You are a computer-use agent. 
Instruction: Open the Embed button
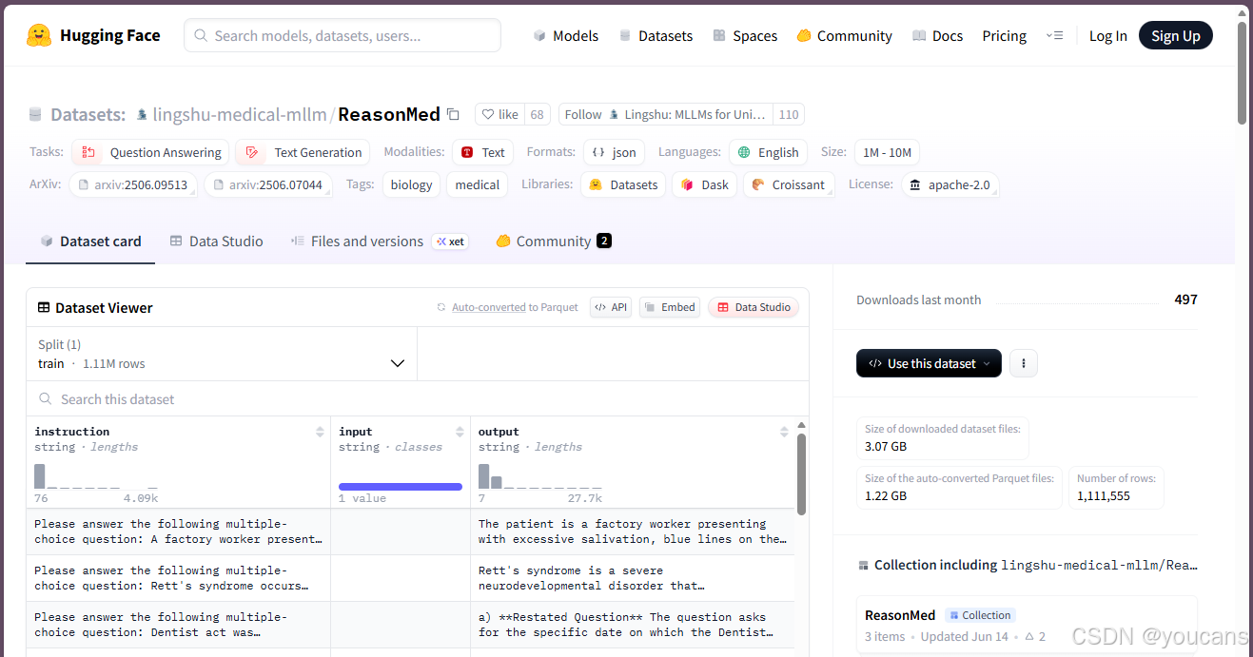(670, 307)
